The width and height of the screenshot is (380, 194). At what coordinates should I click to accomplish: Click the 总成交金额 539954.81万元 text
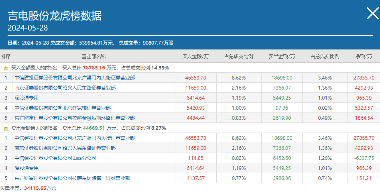[82, 43]
